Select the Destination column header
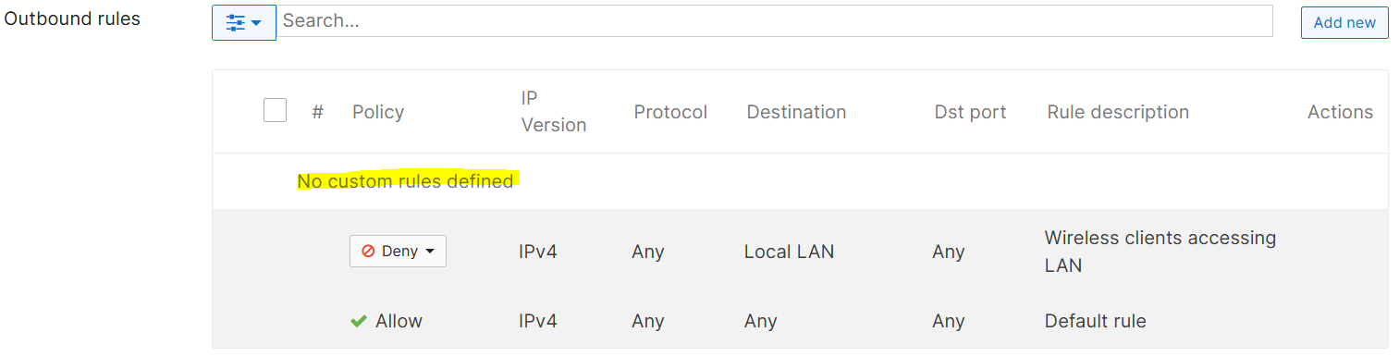Screen dimensions: 1399x357 796,112
